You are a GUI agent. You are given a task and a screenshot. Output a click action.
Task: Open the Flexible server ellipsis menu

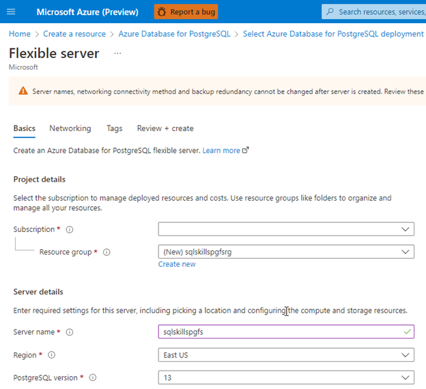(x=117, y=53)
